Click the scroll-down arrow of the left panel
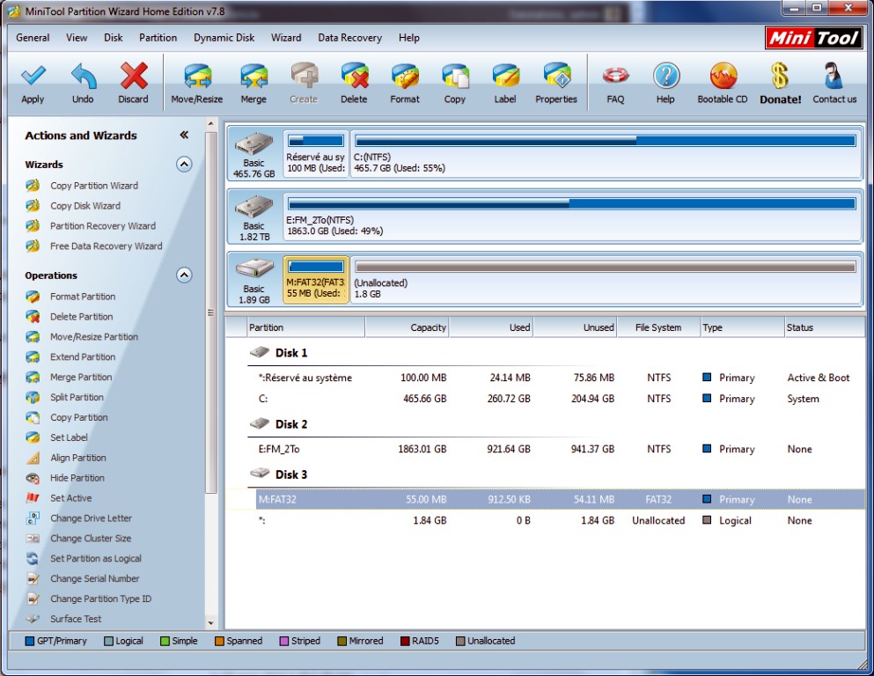Image resolution: width=874 pixels, height=676 pixels. [210, 623]
